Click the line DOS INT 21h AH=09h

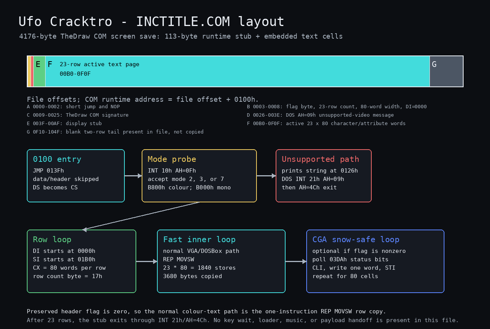(313, 179)
